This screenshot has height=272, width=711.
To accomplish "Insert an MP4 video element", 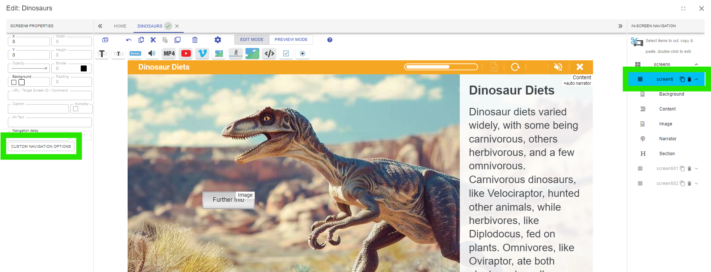I will (169, 54).
